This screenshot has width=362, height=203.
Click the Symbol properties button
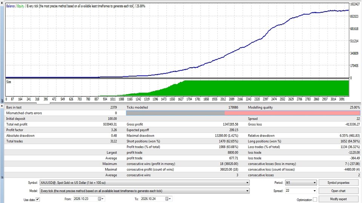(338, 183)
